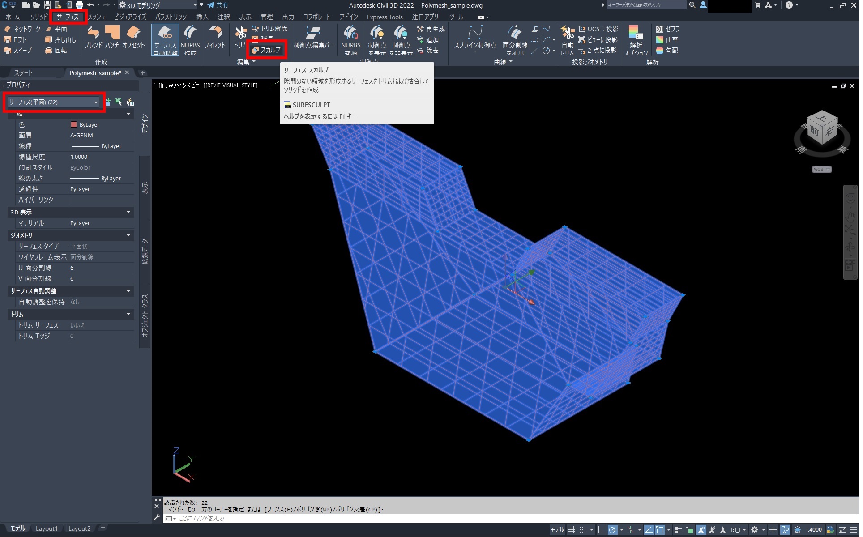Screen dimensions: 863x537
Task: Click the パッチ surface icon
Action: coord(112,37)
